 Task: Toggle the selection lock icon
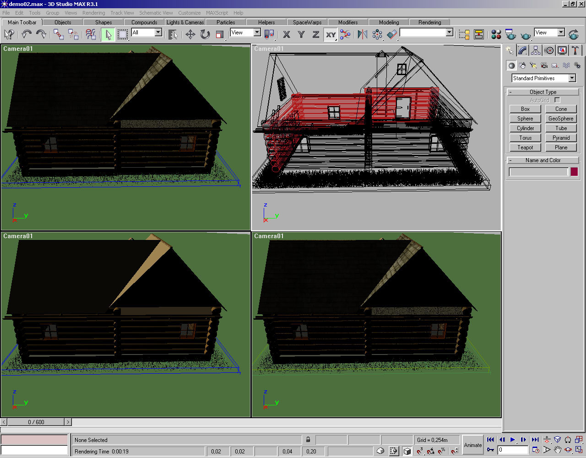click(308, 440)
